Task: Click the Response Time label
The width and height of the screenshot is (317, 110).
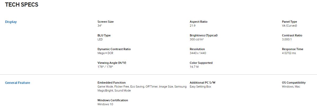Action: [x=293, y=49]
